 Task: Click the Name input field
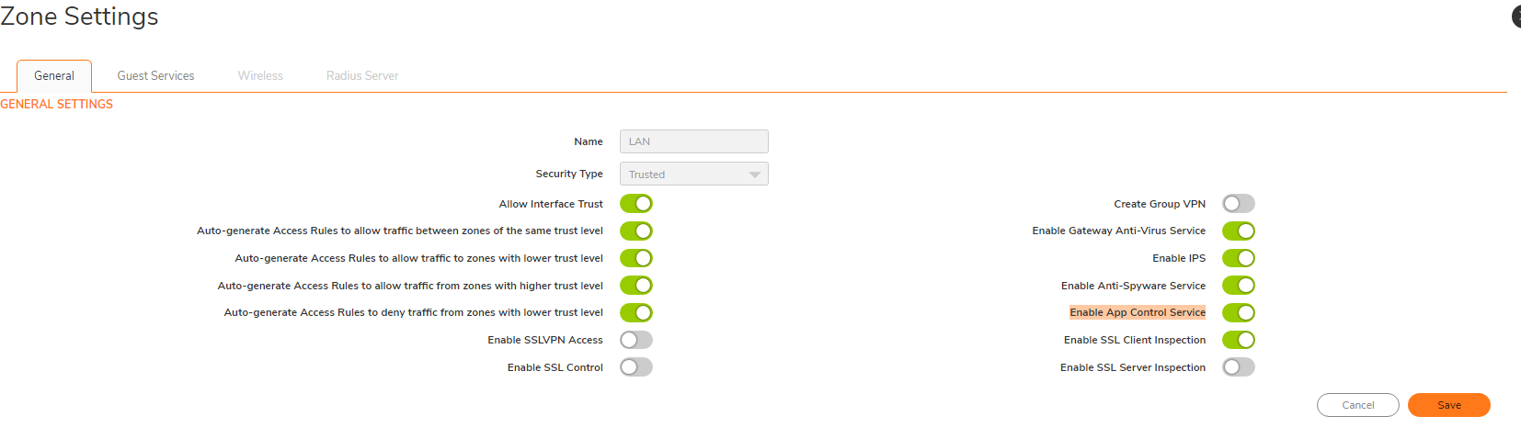coord(693,141)
